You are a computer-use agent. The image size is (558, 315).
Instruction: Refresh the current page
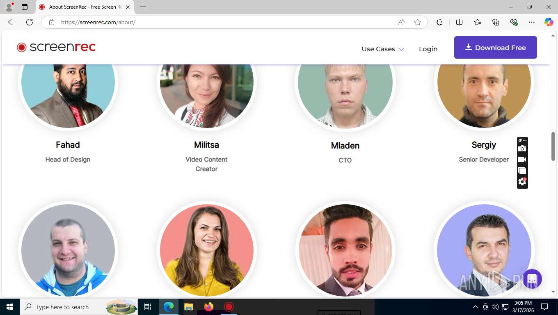[x=30, y=22]
